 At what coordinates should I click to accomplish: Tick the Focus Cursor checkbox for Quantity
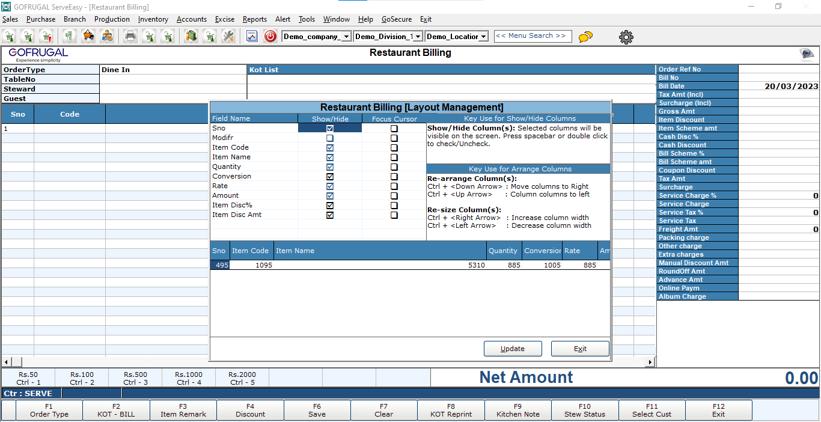click(x=394, y=167)
